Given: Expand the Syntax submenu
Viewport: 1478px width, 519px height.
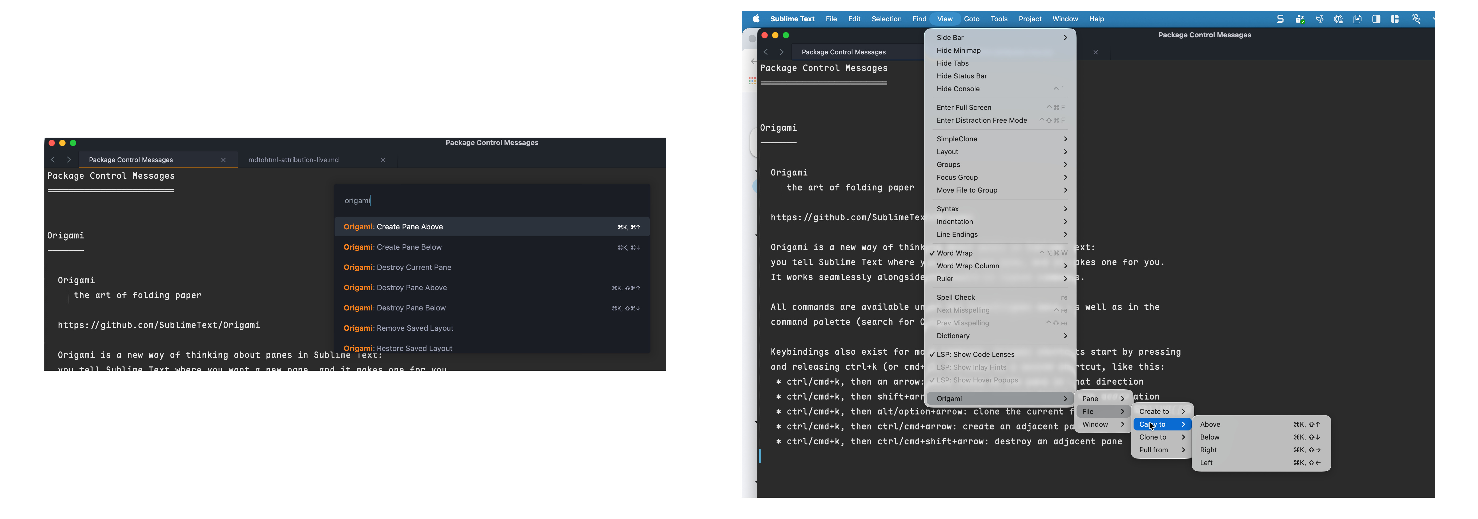Looking at the screenshot, I should coord(999,209).
